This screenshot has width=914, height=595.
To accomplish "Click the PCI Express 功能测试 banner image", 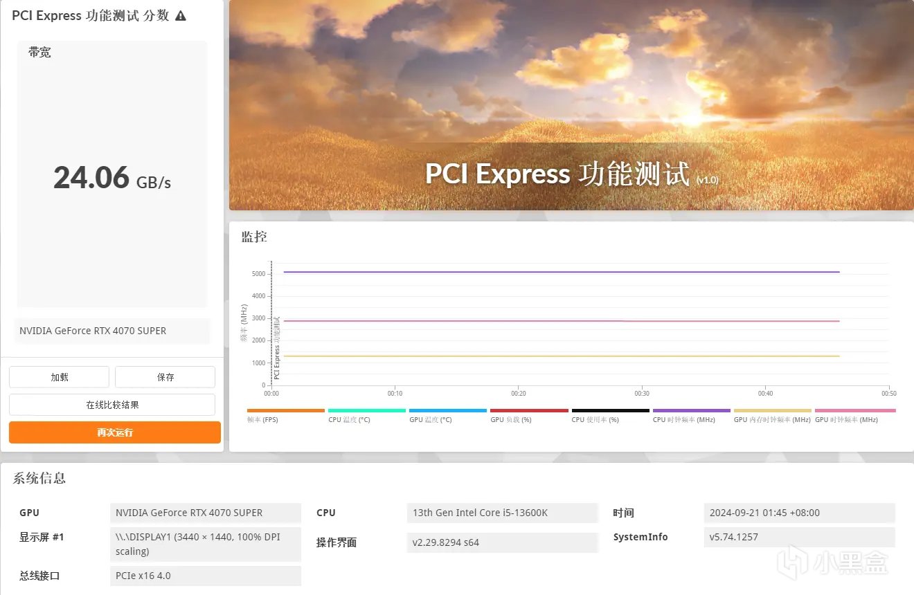I will [571, 105].
